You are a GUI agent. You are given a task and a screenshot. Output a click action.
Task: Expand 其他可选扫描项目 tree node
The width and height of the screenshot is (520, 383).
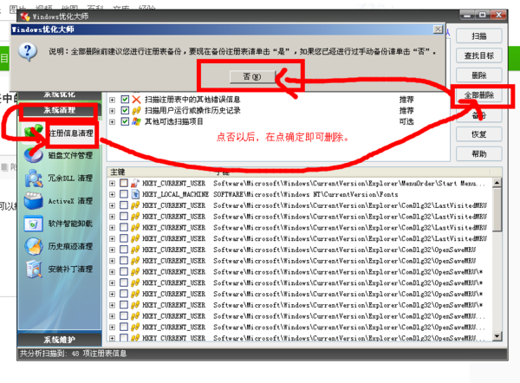point(112,121)
